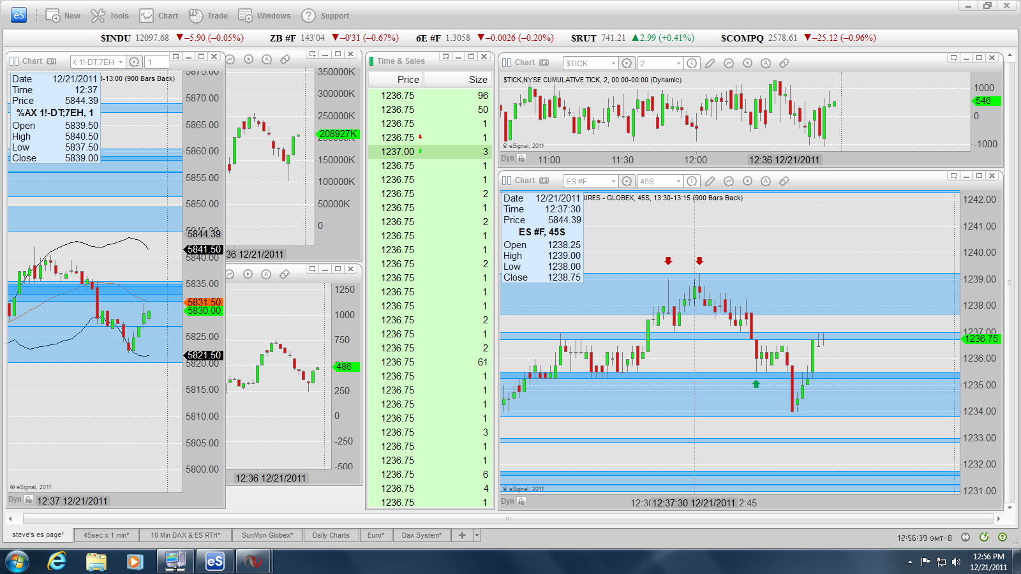Open the Tools menu
The width and height of the screenshot is (1021, 574).
(110, 16)
